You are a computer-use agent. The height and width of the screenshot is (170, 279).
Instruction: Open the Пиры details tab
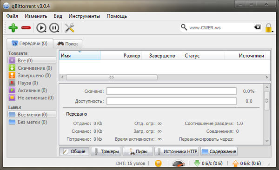[138, 151]
